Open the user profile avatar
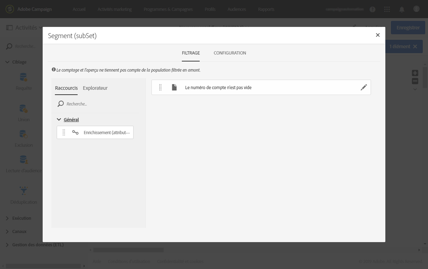Image resolution: width=428 pixels, height=269 pixels. tap(416, 9)
